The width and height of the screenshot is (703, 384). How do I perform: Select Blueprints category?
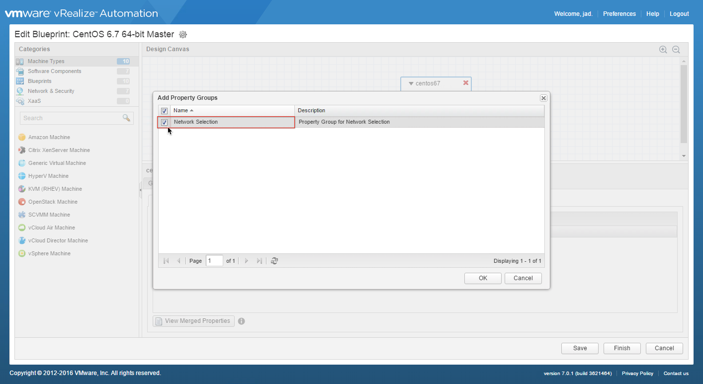pyautogui.click(x=77, y=81)
